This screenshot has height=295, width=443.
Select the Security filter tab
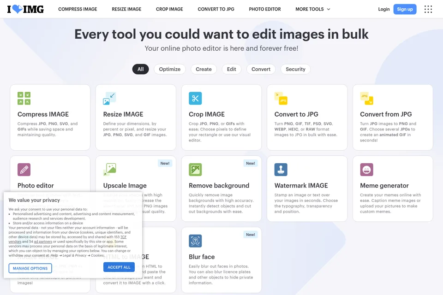tap(295, 69)
